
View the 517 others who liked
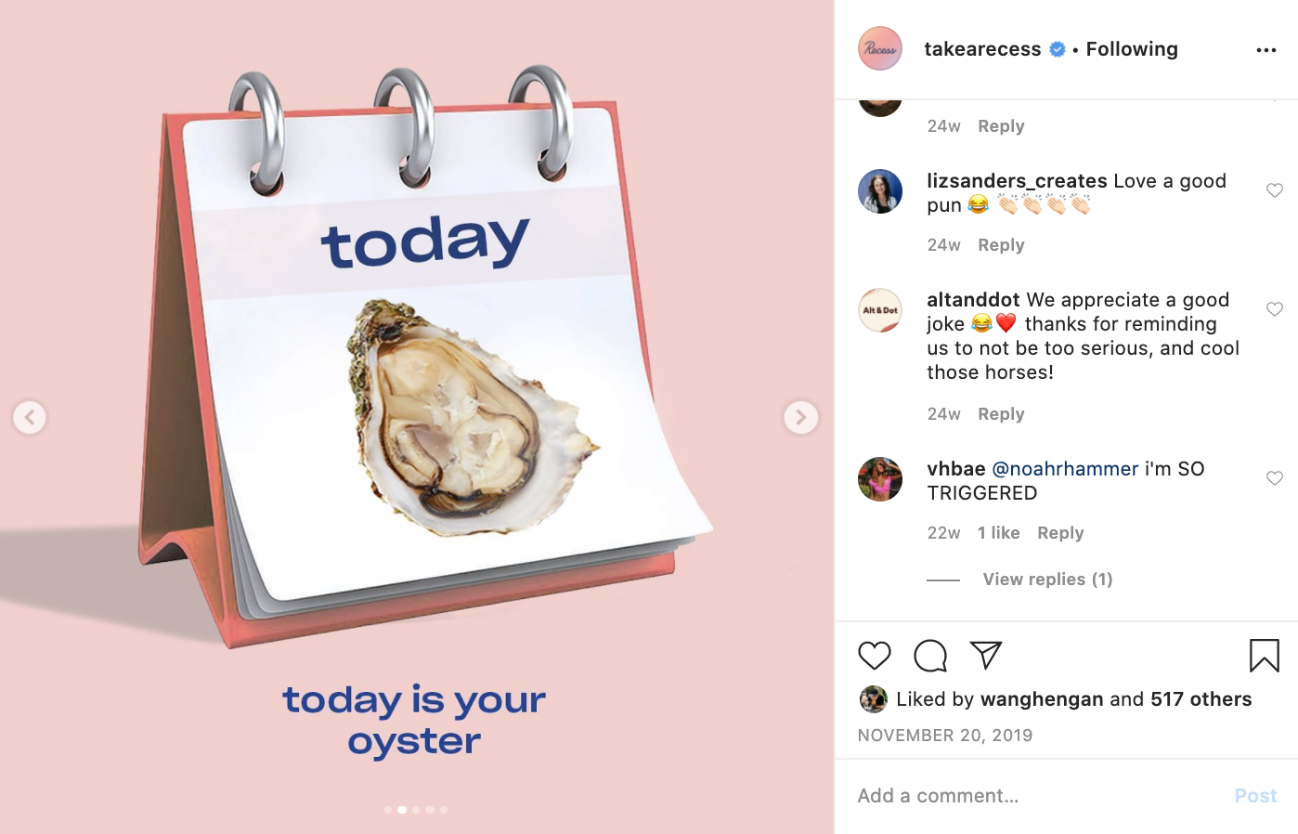(1201, 699)
